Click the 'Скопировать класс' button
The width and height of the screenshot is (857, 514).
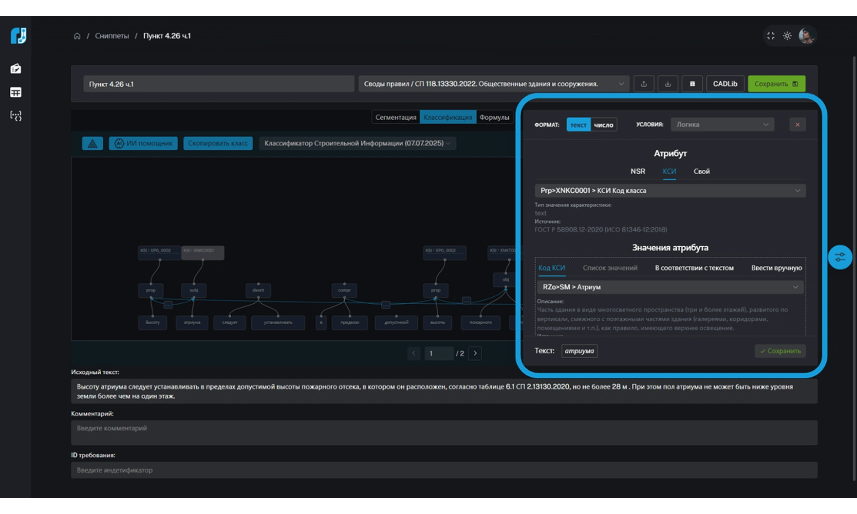[x=218, y=144]
